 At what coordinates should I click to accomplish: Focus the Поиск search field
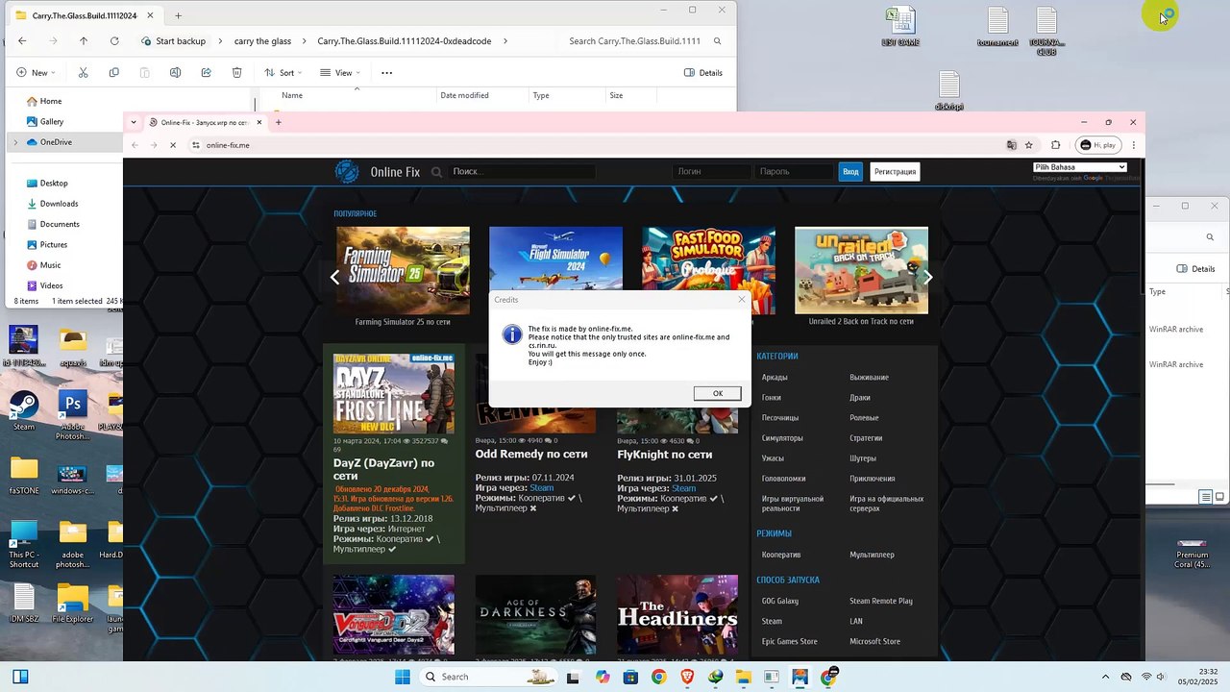pos(522,172)
